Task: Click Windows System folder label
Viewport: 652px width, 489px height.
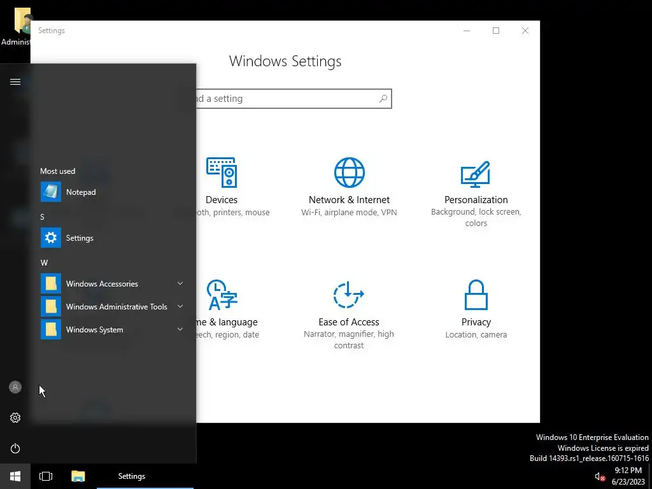Action: 94,329
